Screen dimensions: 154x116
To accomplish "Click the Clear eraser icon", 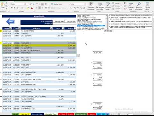I will point(125,9).
